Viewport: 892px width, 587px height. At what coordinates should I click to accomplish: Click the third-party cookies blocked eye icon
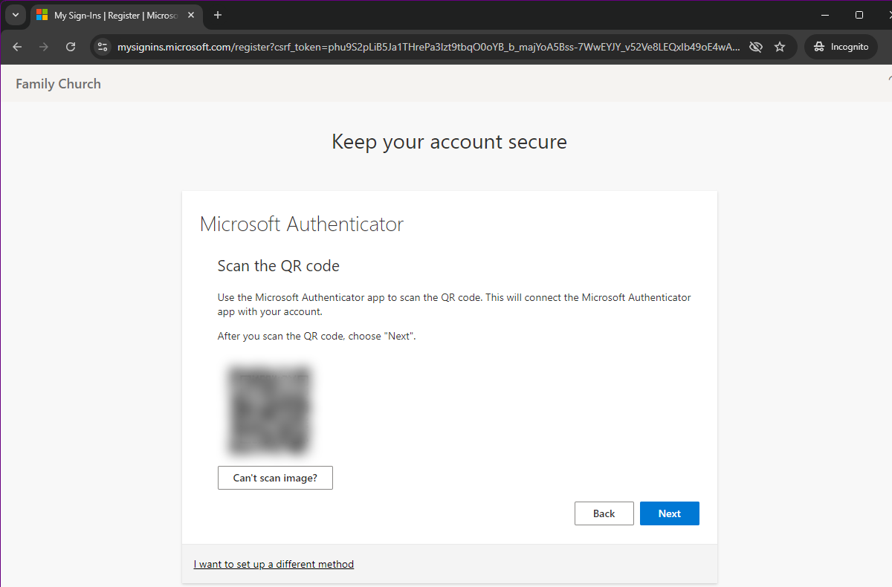[756, 47]
